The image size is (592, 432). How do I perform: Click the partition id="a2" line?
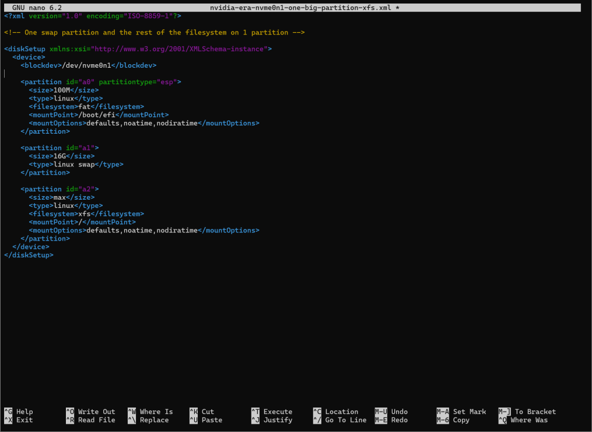click(59, 189)
